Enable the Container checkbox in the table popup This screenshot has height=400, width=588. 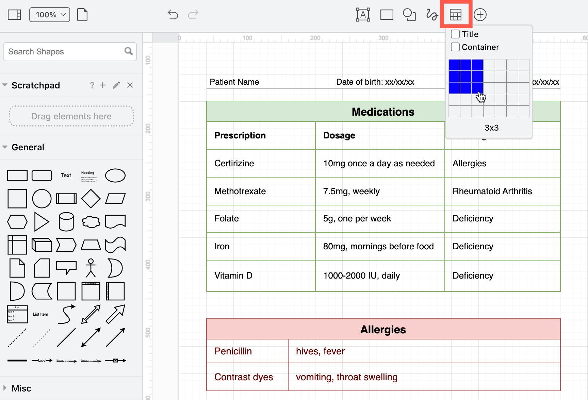(x=455, y=47)
